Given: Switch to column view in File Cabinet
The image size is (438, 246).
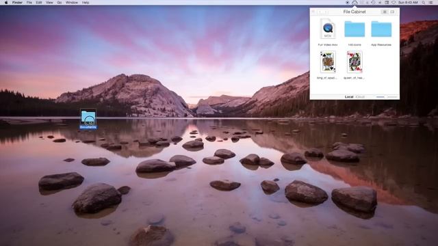Looking at the screenshot, I should [x=392, y=12].
